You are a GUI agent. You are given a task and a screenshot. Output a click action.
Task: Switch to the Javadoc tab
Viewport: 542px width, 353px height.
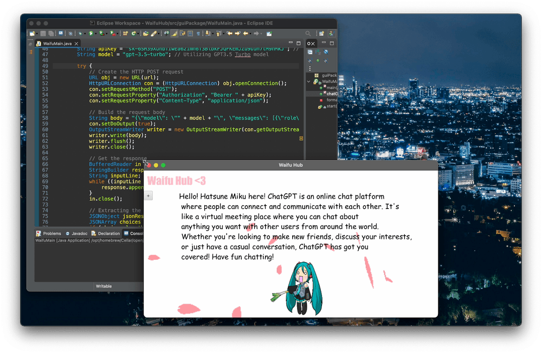(76, 233)
